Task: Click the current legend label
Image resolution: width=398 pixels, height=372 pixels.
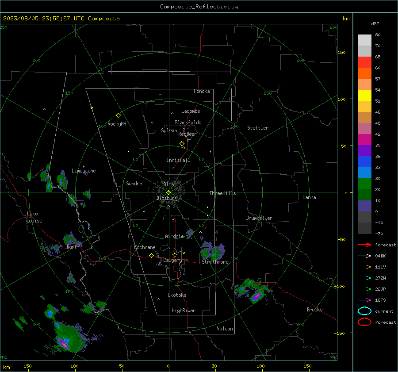Action: point(384,311)
